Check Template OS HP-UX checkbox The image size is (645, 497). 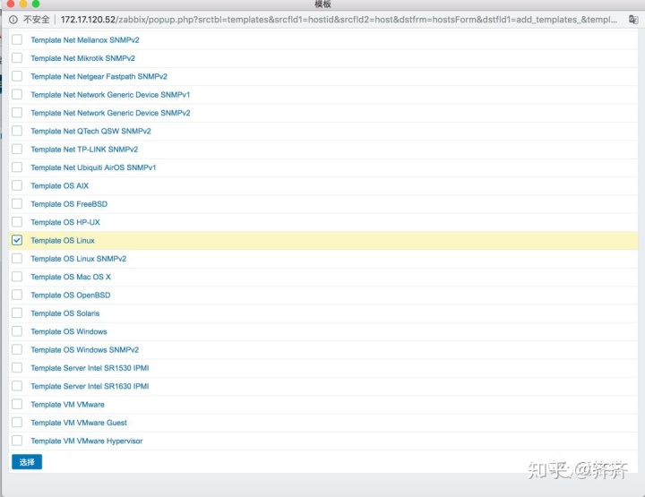point(17,222)
